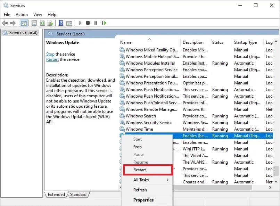Sort by the Status column header
280x206 pixels.
221,42
